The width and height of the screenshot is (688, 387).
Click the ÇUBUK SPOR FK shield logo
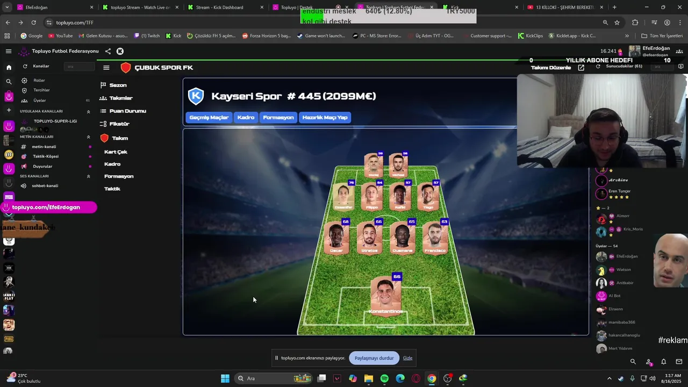pos(126,68)
